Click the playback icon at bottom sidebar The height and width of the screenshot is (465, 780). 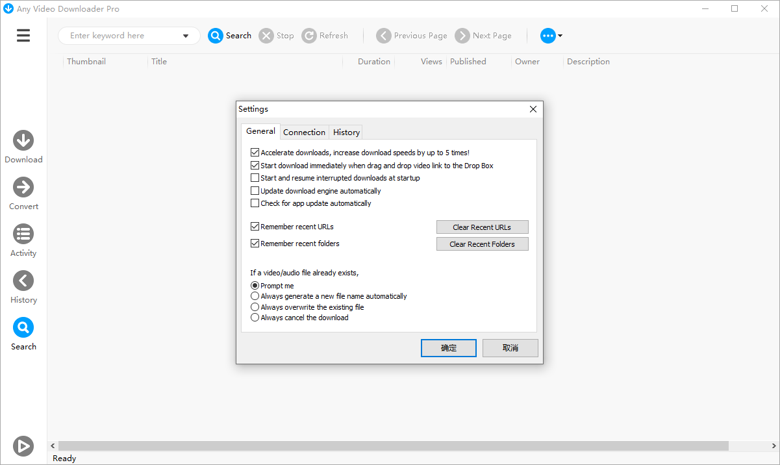[x=23, y=446]
